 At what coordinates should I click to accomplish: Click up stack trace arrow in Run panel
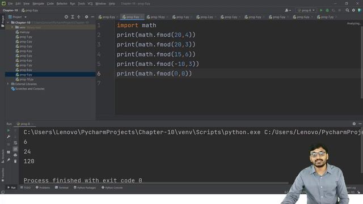click(15, 130)
